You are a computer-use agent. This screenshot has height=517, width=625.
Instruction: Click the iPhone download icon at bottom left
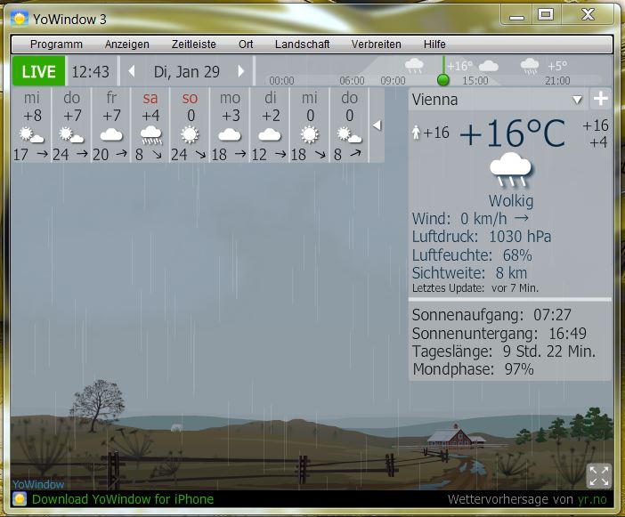coord(20,499)
